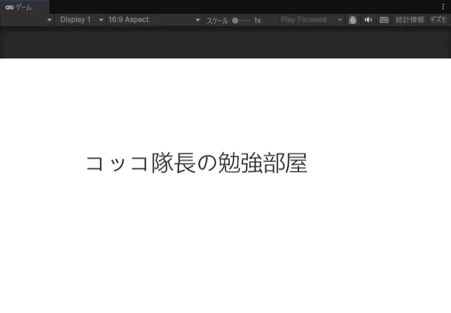Click the コッコ隊長の勉強部屋 title text
Screen dimensions: 451x313
[197, 163]
